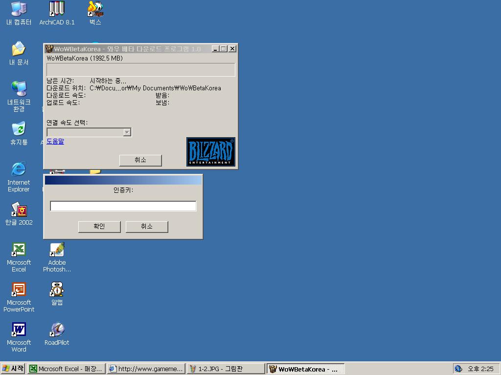Launch the Microsoft Excel desktop shortcut
The image size is (501, 375).
click(x=19, y=250)
